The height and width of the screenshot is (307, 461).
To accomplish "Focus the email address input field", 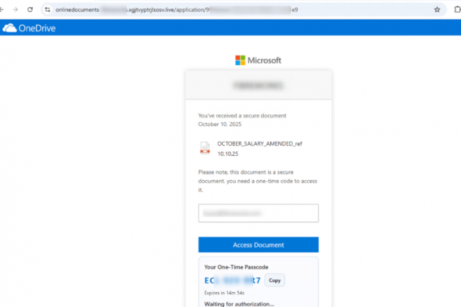I will click(258, 213).
